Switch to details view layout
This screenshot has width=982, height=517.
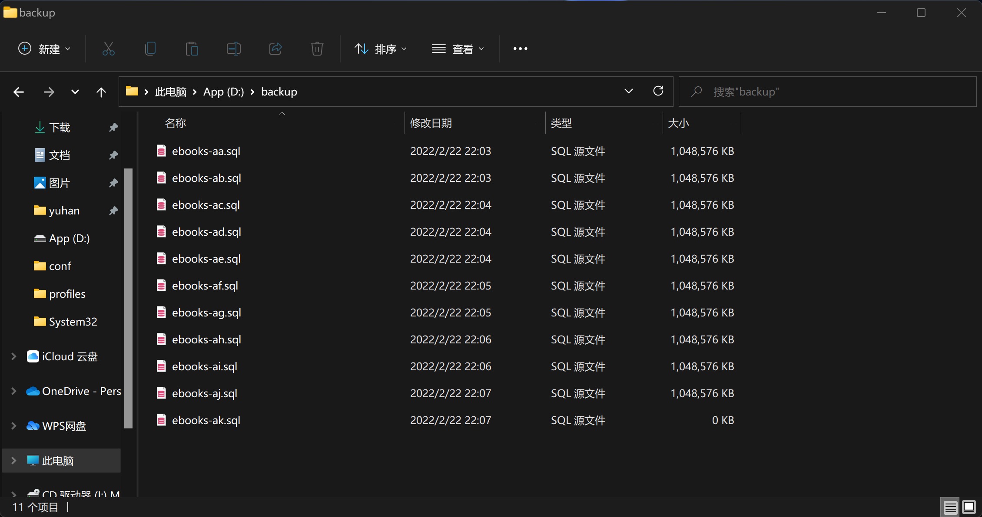(x=950, y=507)
